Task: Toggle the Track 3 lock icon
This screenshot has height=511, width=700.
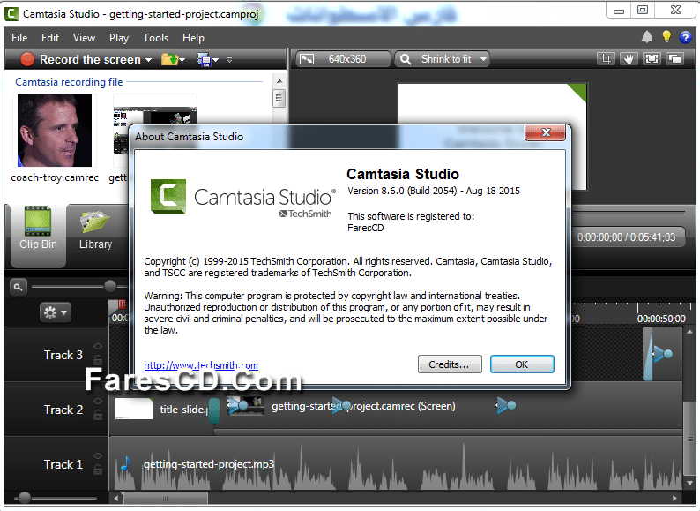Action: (98, 359)
